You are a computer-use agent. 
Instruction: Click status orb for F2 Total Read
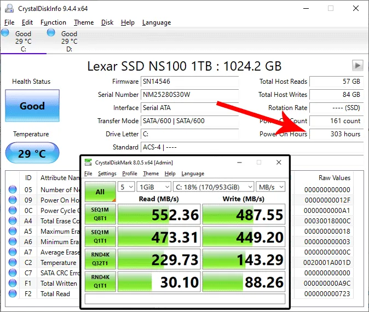point(13,293)
